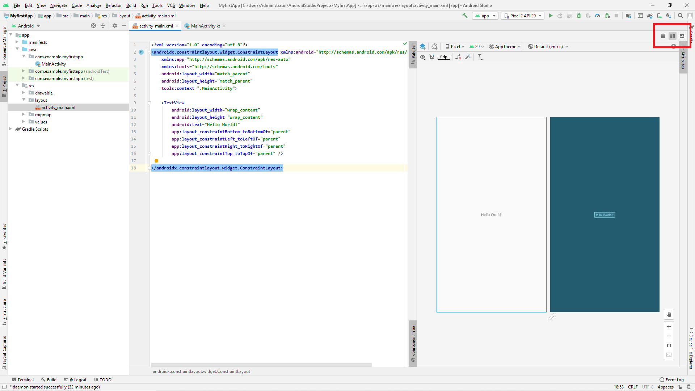
Task: Open the Pixel 2 API 29 device dropdown
Action: pos(522,16)
